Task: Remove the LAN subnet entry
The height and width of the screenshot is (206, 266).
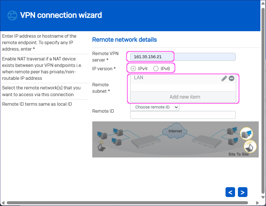Action: click(x=231, y=78)
